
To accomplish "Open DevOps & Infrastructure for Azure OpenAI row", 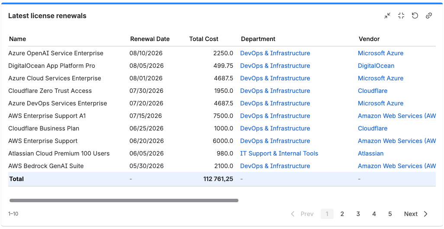I will [275, 53].
